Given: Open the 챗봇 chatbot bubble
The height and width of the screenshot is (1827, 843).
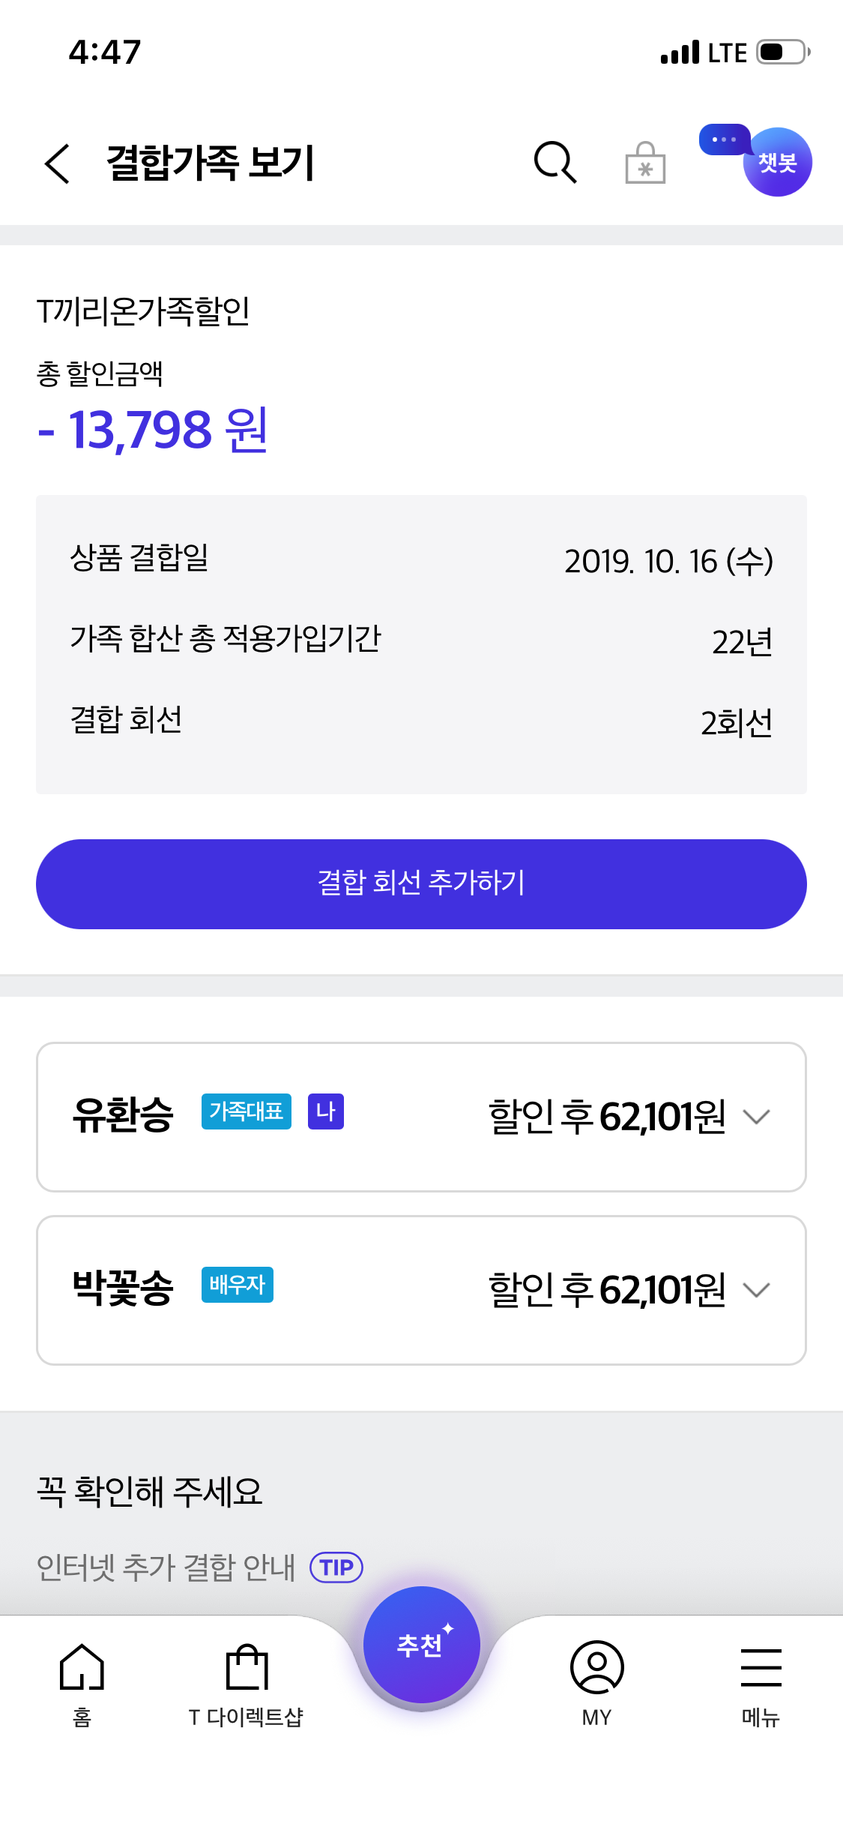Looking at the screenshot, I should (776, 162).
